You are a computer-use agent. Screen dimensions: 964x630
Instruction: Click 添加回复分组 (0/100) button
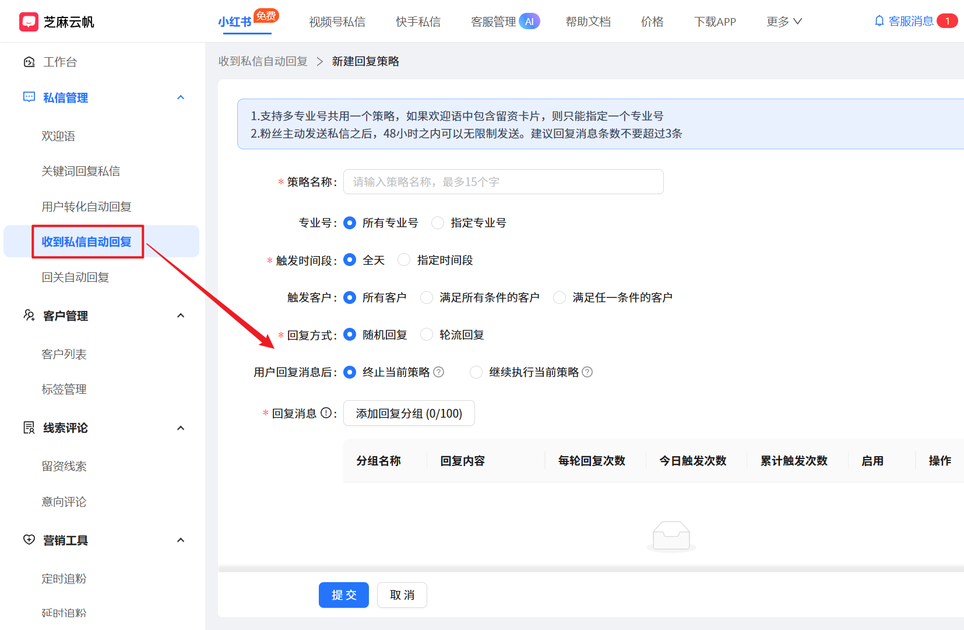pyautogui.click(x=409, y=413)
